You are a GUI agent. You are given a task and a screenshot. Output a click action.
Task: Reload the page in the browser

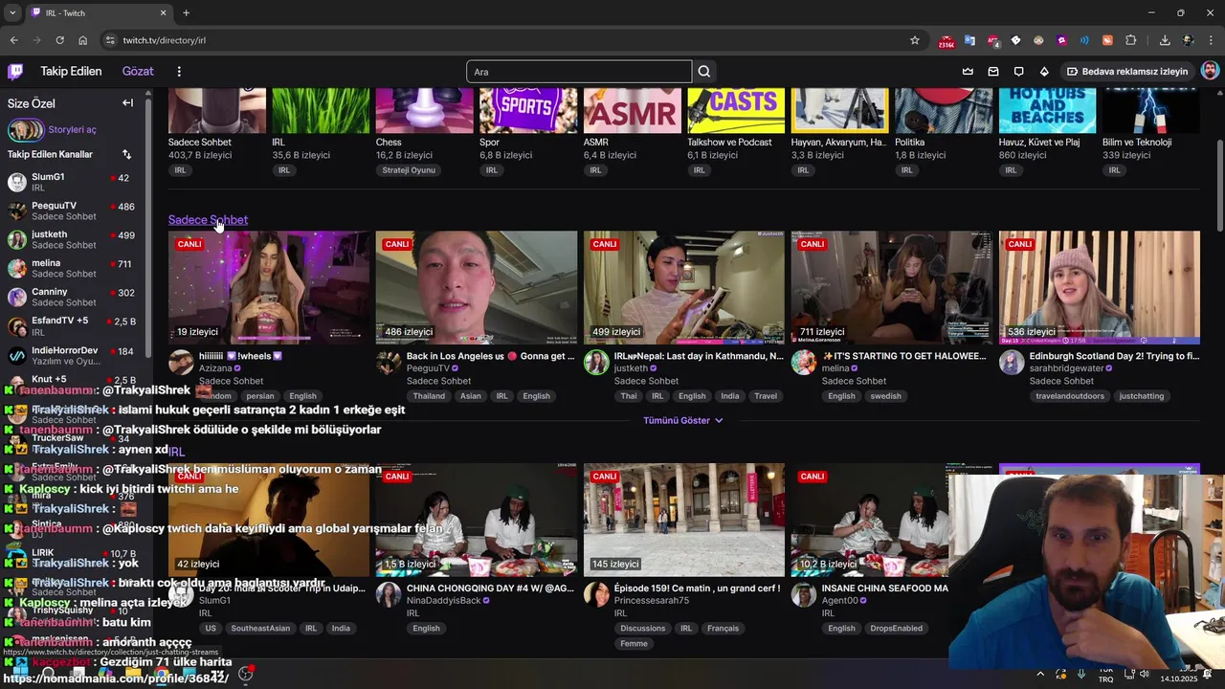pyautogui.click(x=59, y=40)
